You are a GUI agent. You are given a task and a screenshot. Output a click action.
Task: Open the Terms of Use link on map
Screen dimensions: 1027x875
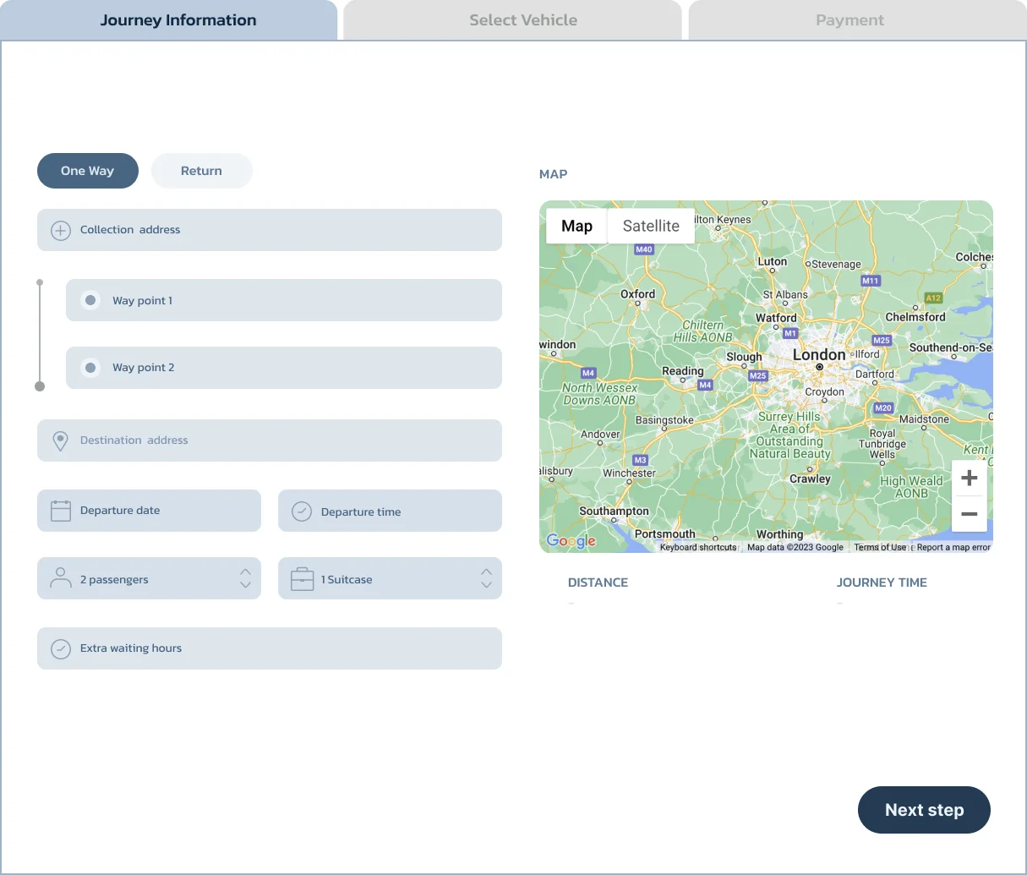coord(879,548)
